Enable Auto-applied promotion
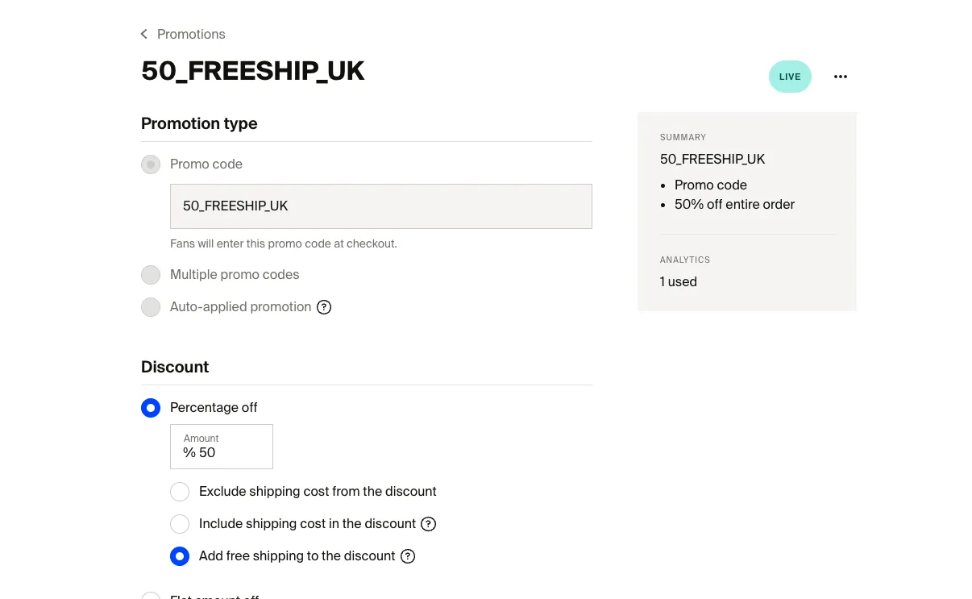972x599 pixels. click(x=151, y=307)
